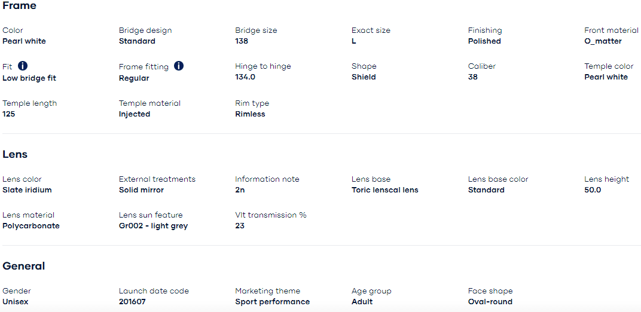Click the Hinge to hinge label

[x=262, y=66]
